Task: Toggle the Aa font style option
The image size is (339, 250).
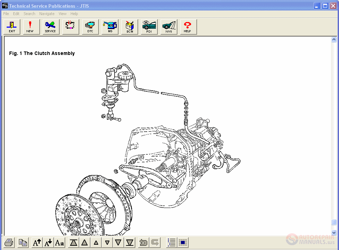Action: tap(59, 242)
